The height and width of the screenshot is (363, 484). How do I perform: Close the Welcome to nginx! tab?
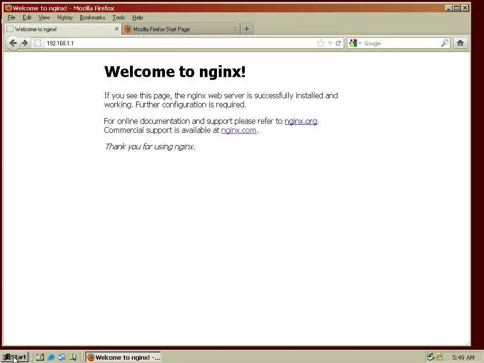[116, 29]
